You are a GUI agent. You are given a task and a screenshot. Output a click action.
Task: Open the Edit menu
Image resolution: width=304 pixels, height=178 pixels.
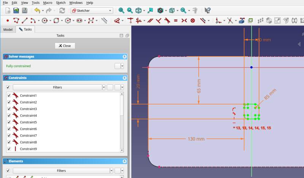14,3
